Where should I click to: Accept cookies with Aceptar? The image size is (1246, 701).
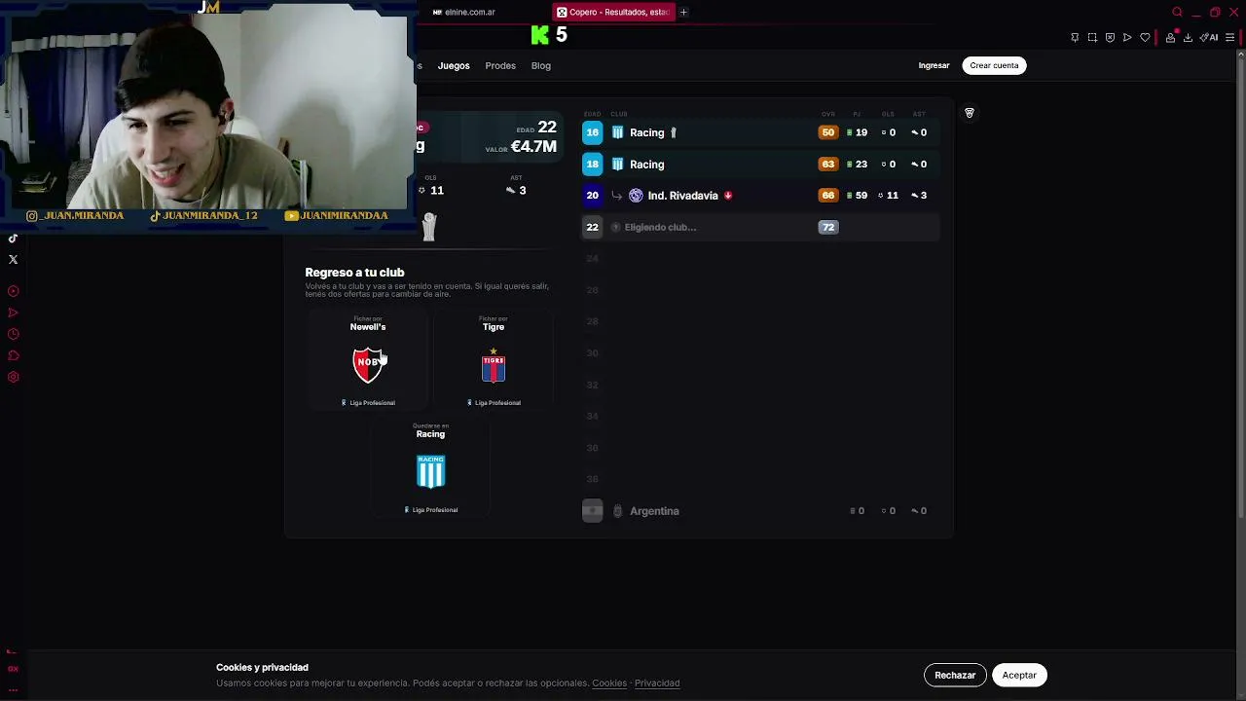(1019, 675)
